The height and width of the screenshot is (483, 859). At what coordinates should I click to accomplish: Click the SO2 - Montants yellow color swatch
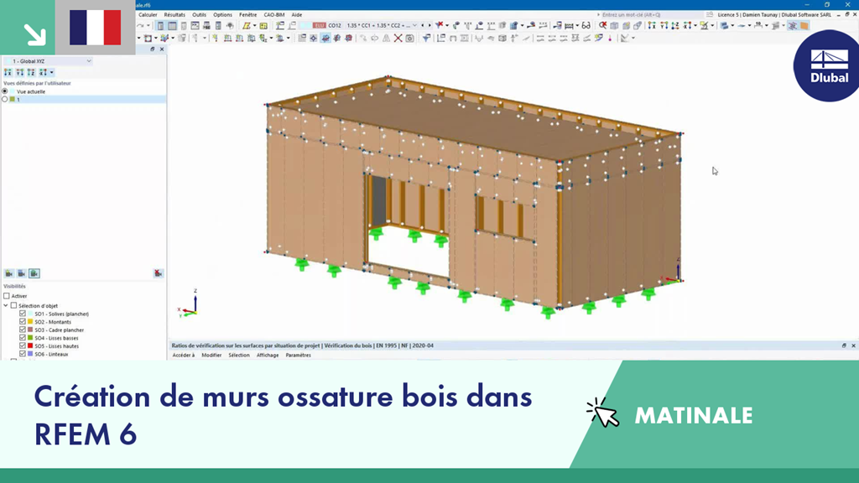tap(30, 321)
